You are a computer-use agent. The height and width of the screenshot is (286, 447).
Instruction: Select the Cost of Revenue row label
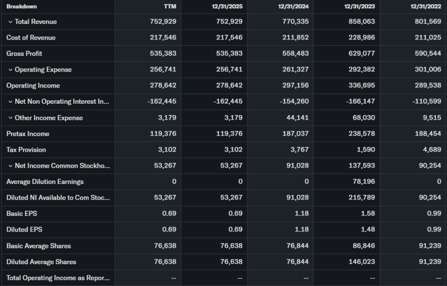pos(31,37)
